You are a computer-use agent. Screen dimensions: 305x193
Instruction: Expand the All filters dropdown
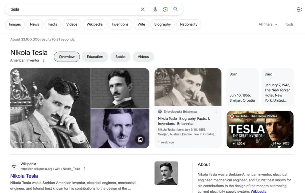pos(268,24)
